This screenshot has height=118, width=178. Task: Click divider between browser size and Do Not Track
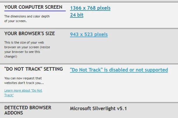[89, 64]
